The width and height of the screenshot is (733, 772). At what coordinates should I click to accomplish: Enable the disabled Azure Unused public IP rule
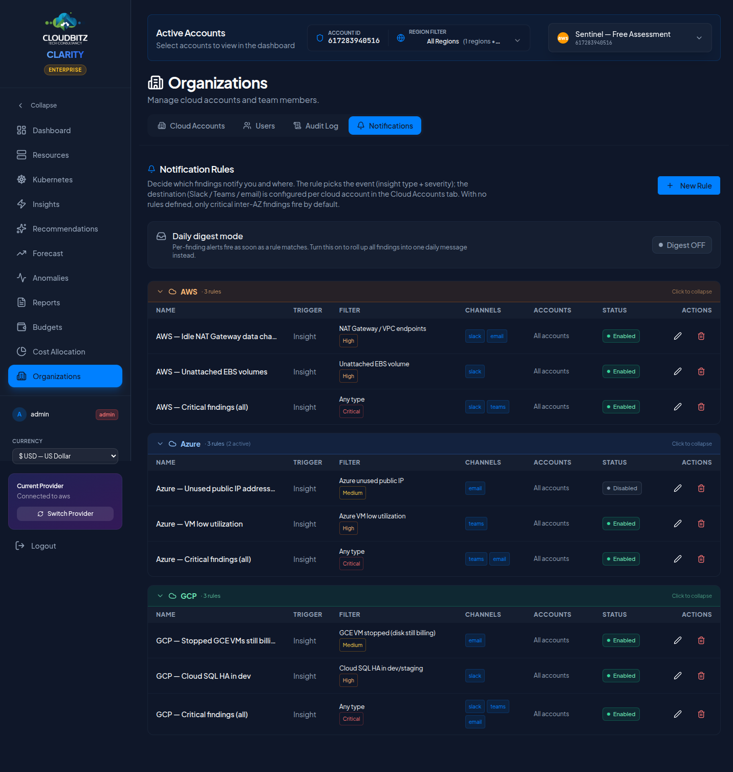coord(622,488)
